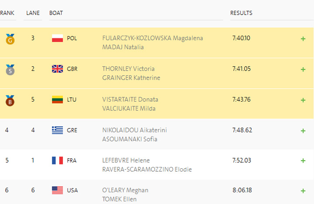Open athlete GRAINGER Katherine's profile

(x=131, y=78)
